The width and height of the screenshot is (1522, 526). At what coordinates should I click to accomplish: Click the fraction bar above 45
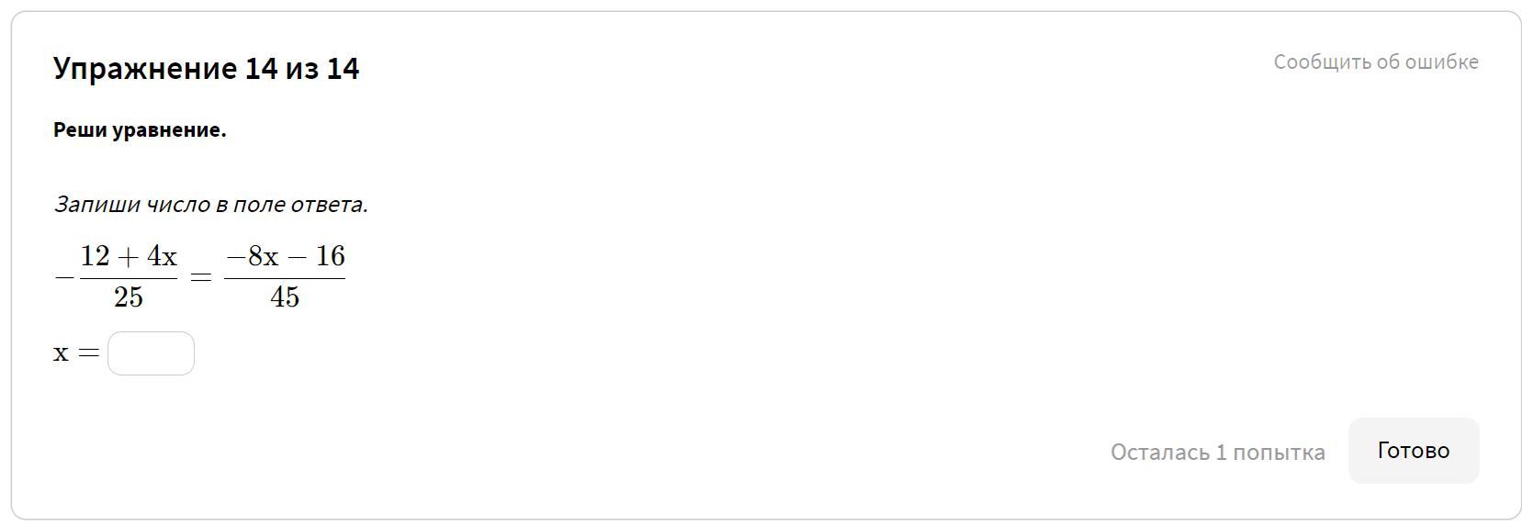click(285, 277)
